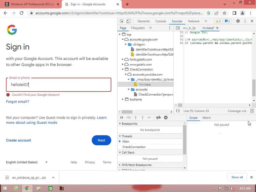Click the share page icon in address bar
Image resolution: width=256 pixels, height=192 pixels.
pyautogui.click(x=216, y=13)
